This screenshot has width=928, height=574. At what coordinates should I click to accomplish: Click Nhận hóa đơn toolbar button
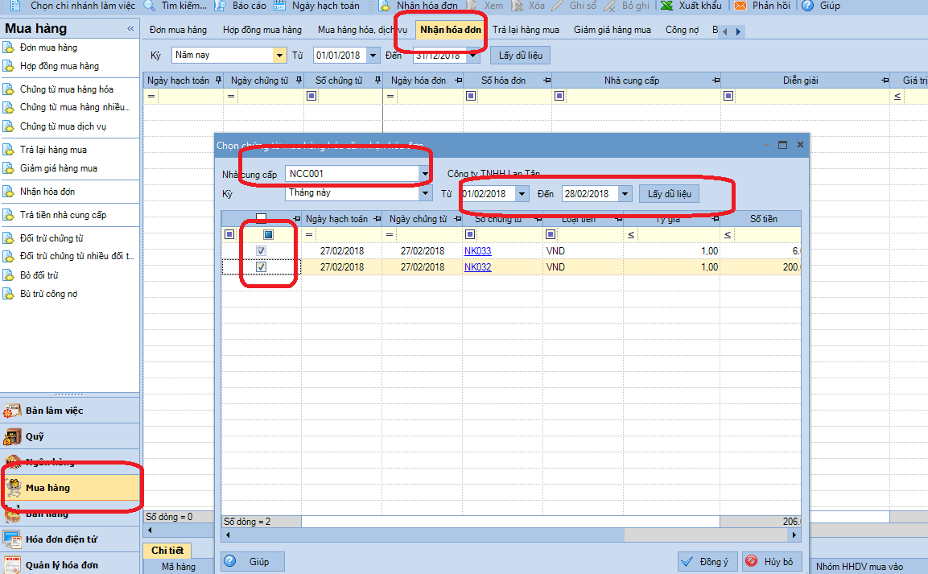419,6
